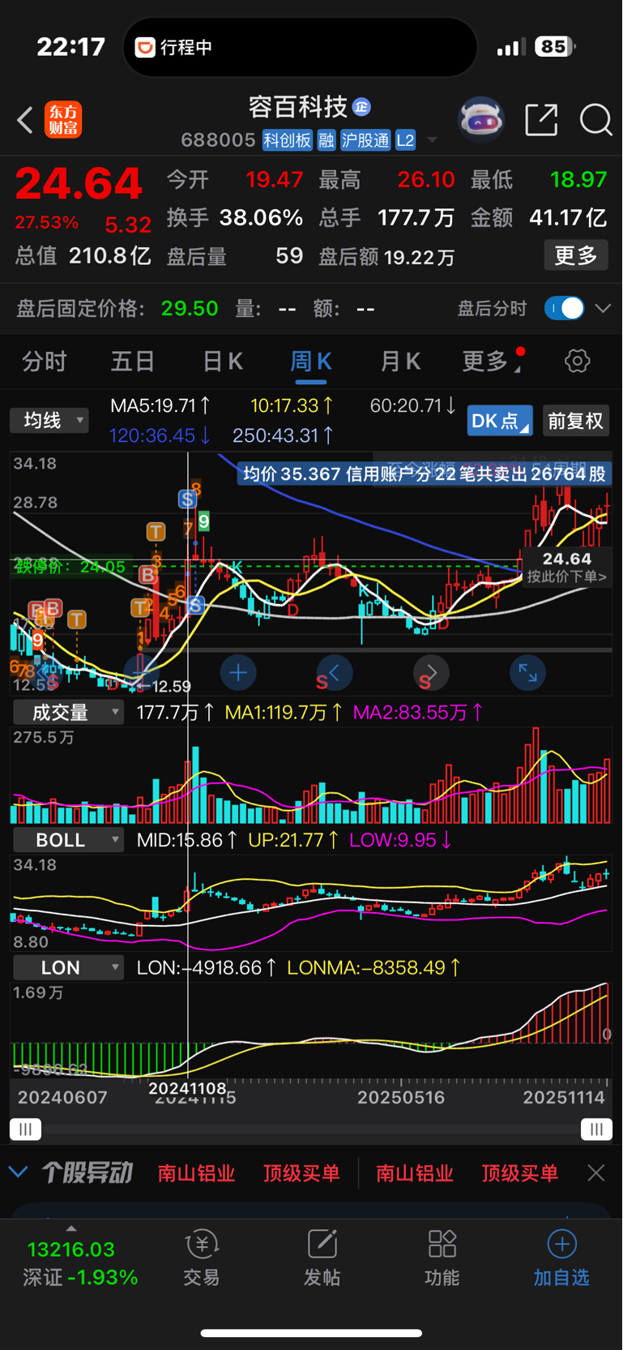The width and height of the screenshot is (623, 1350).
Task: Tap the share export icon
Action: 541,120
